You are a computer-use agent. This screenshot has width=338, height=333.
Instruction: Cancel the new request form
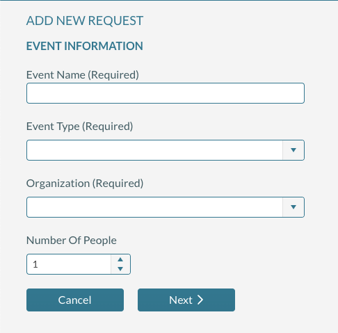75,300
